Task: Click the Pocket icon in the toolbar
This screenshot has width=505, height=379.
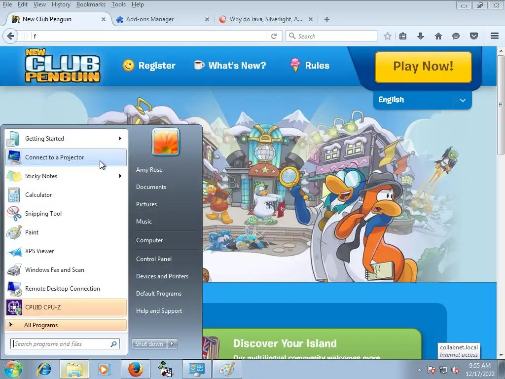Action: pyautogui.click(x=474, y=36)
